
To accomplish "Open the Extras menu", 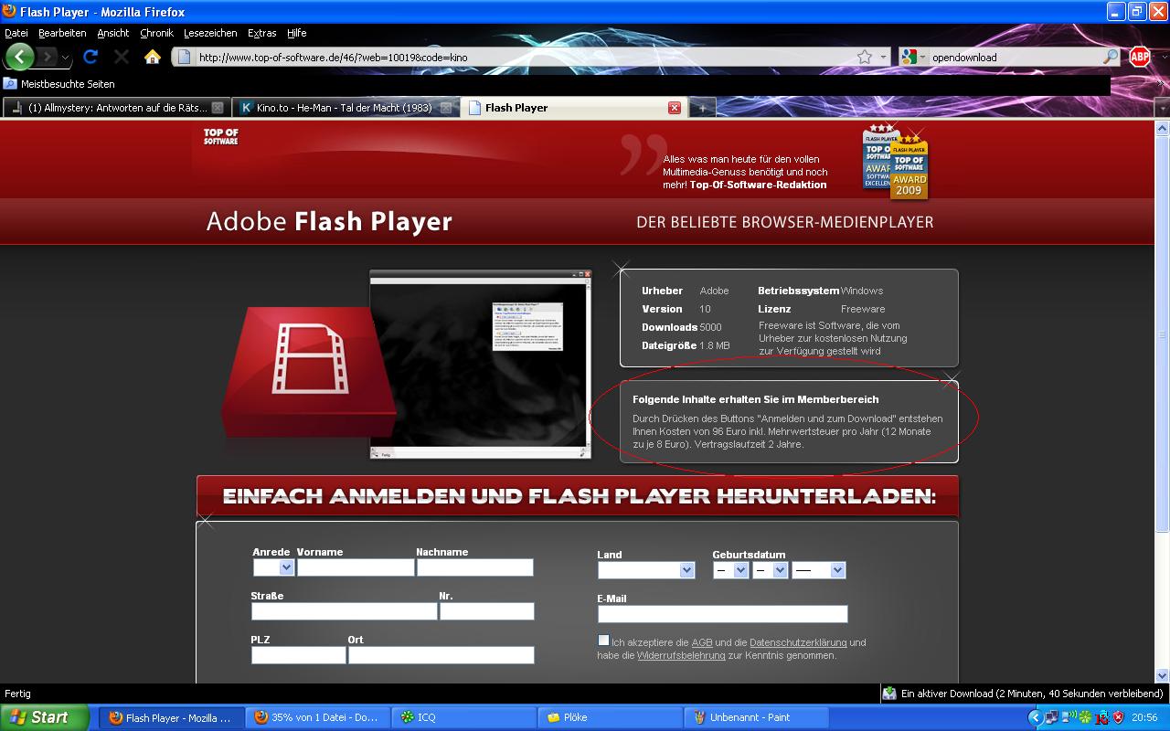I will click(261, 33).
